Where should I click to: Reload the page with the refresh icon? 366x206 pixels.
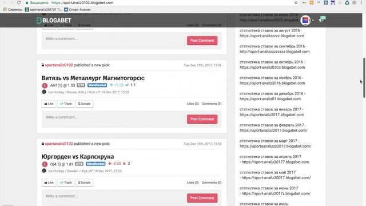(19, 2)
